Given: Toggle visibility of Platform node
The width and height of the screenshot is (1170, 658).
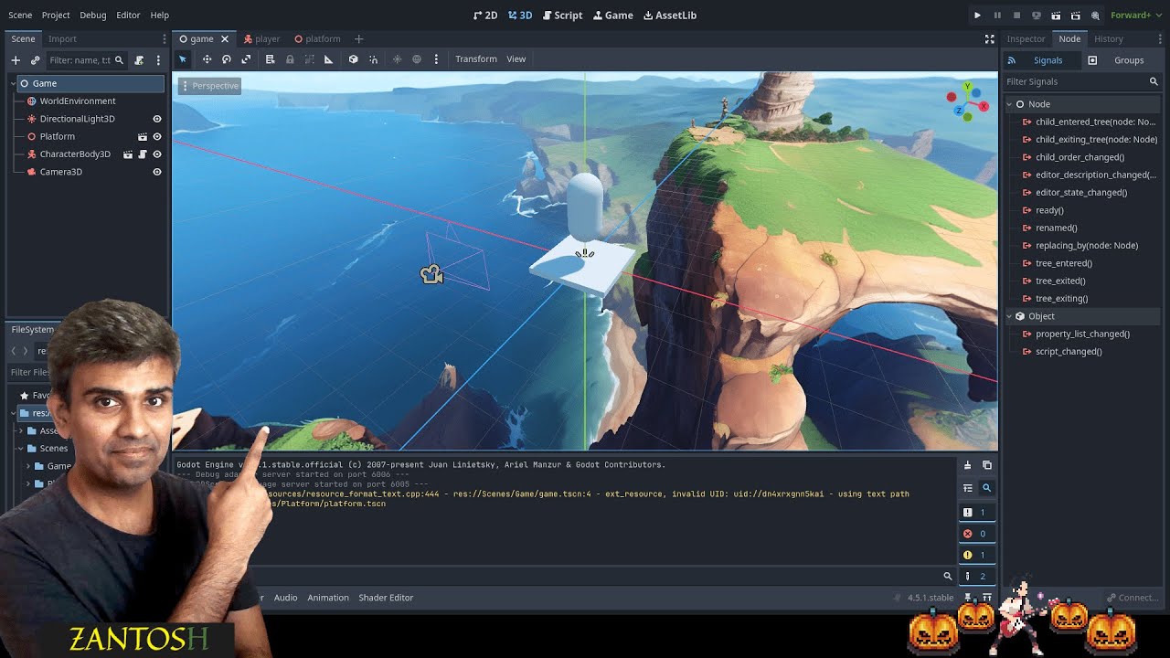Looking at the screenshot, I should point(156,136).
